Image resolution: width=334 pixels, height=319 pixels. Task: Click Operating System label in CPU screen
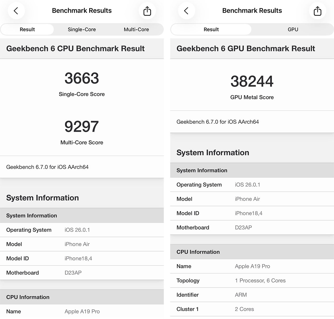click(x=29, y=230)
